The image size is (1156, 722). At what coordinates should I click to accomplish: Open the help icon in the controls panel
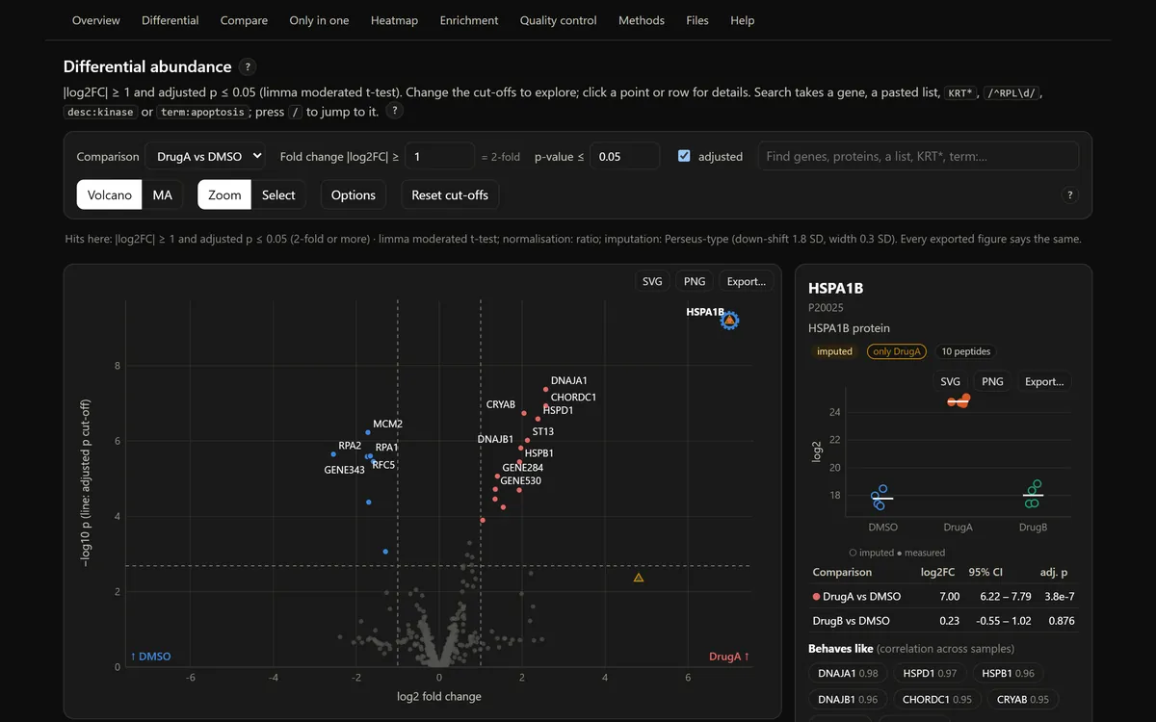[x=1069, y=194]
